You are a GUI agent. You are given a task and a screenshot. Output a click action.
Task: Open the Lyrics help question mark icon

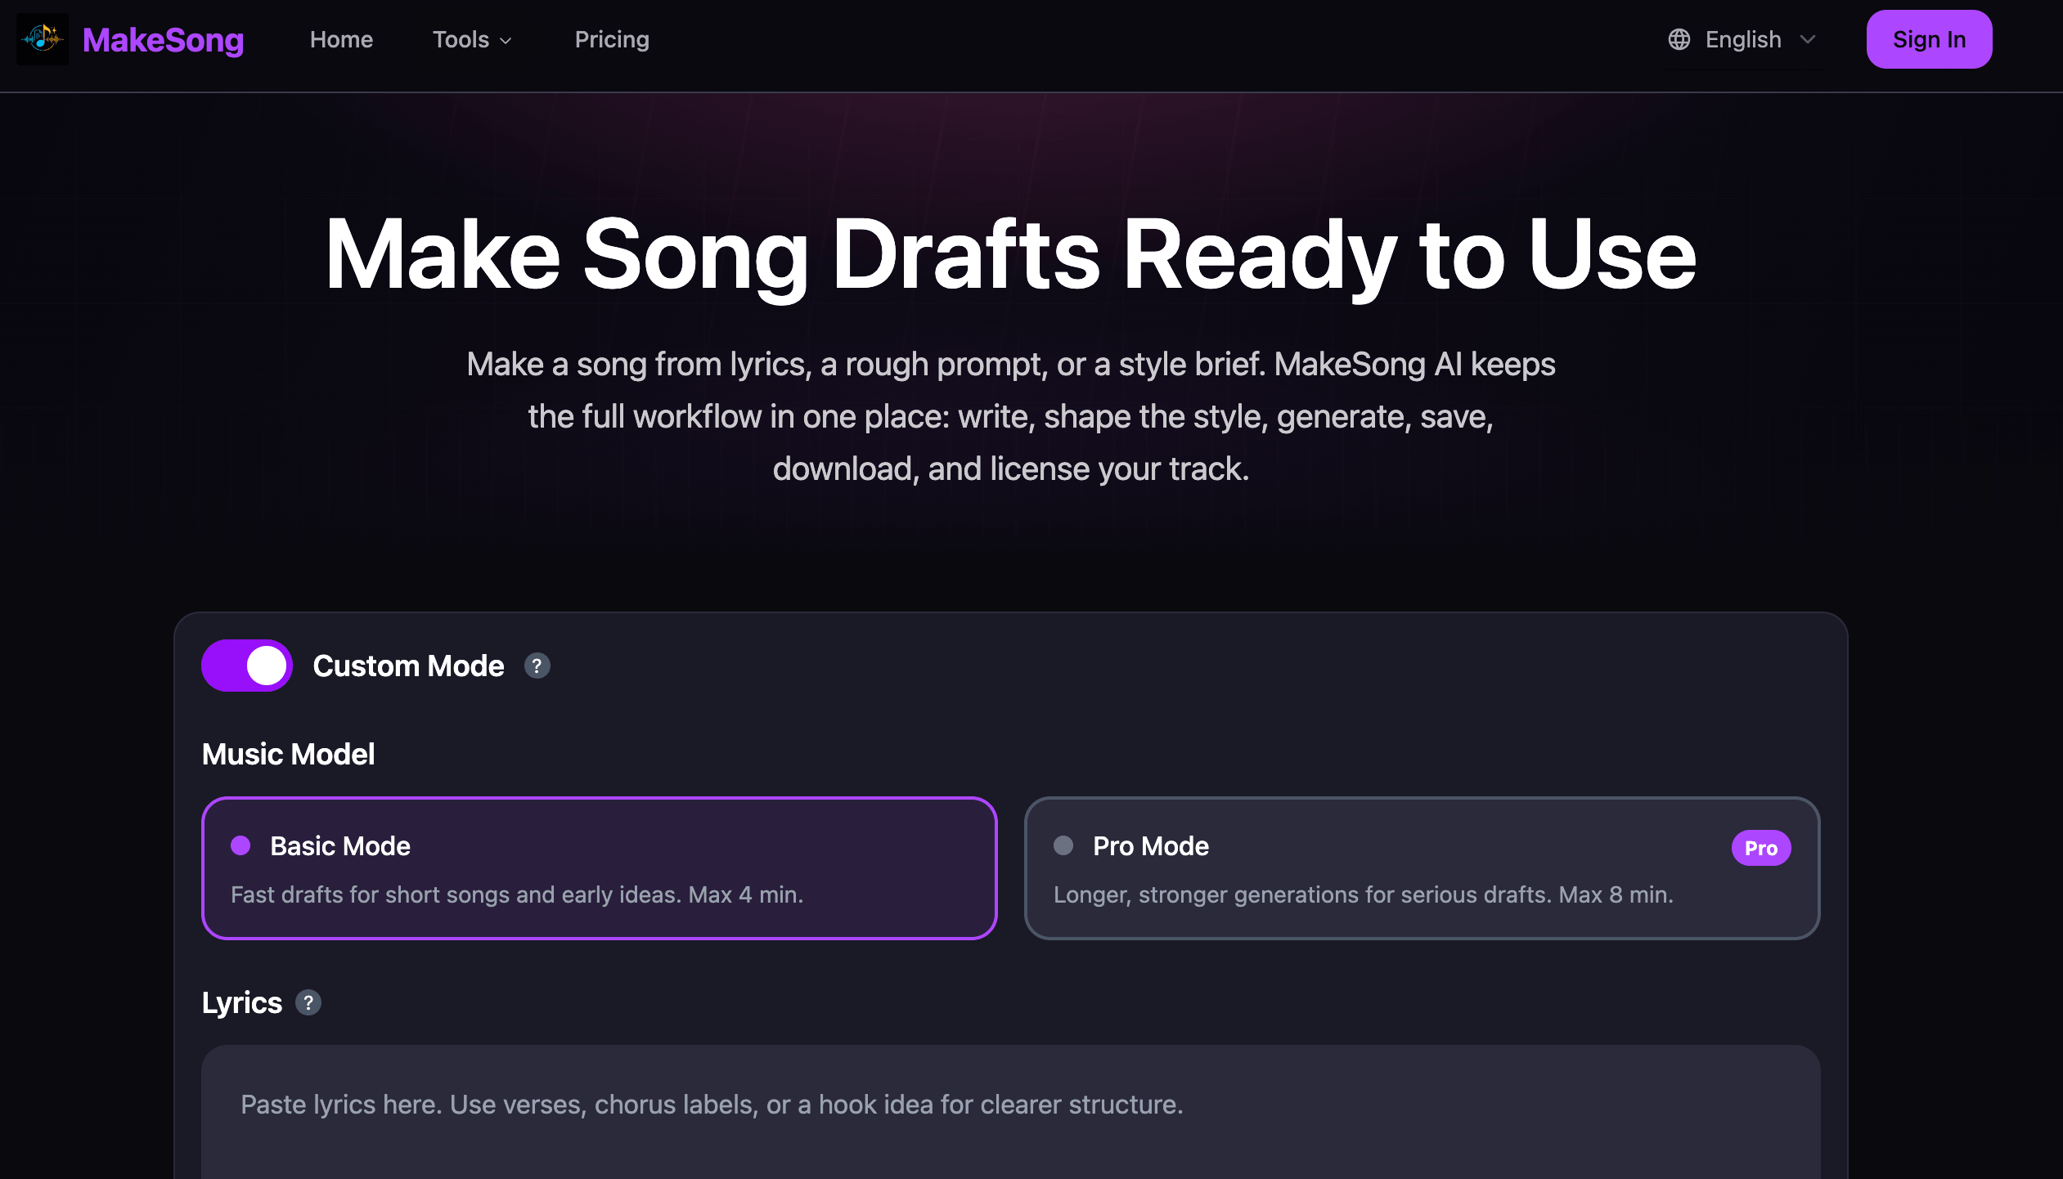pos(308,1002)
